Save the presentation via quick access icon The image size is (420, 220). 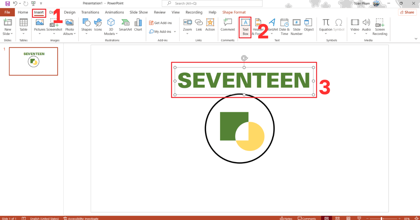(x=7, y=3)
